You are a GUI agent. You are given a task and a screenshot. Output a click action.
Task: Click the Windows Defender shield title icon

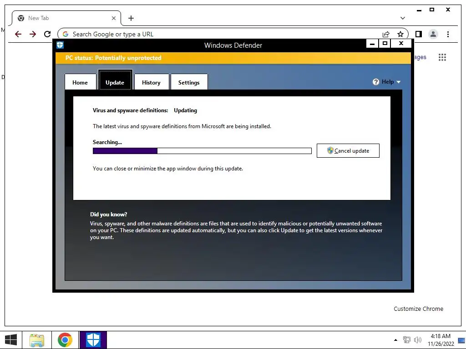(60, 45)
